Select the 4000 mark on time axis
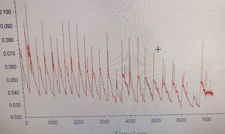Viewport: 225px width, 134px height. pos(130,121)
